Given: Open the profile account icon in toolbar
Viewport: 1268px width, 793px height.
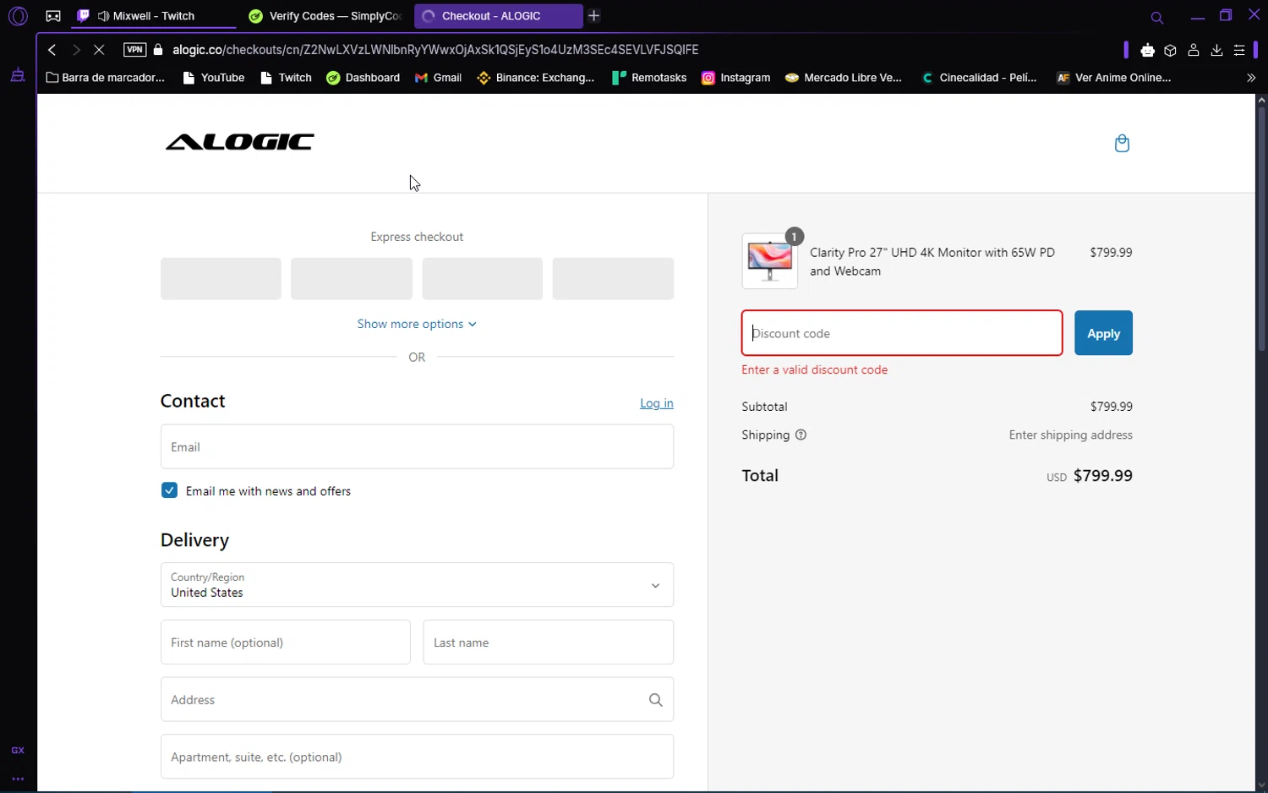Looking at the screenshot, I should pos(1194,51).
